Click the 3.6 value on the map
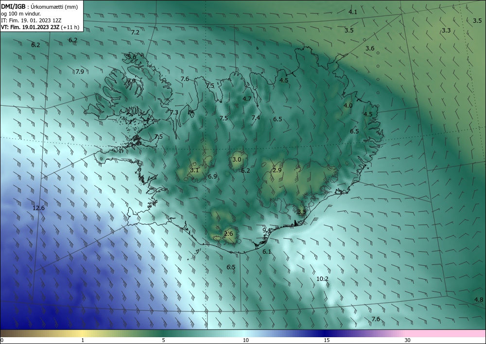This screenshot has height=344, width=486. click(x=370, y=48)
